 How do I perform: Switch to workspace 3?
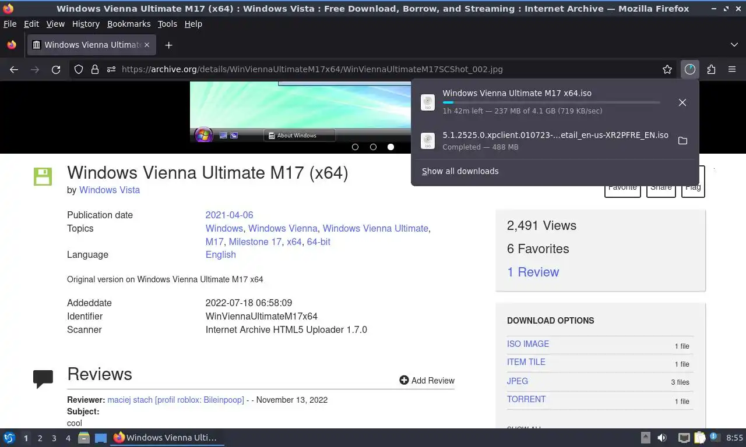tap(54, 438)
